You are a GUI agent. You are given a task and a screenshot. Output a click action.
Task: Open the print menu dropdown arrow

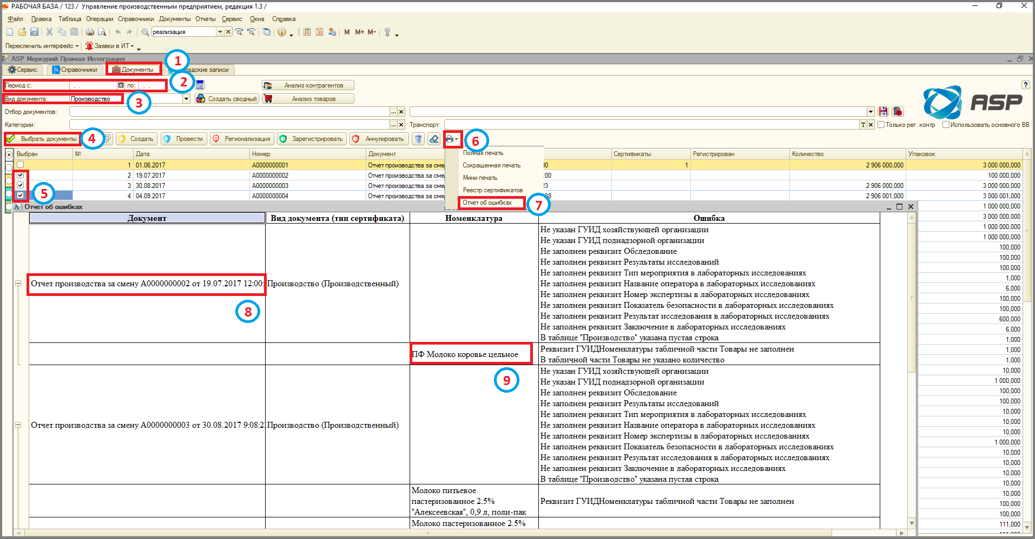tap(457, 139)
